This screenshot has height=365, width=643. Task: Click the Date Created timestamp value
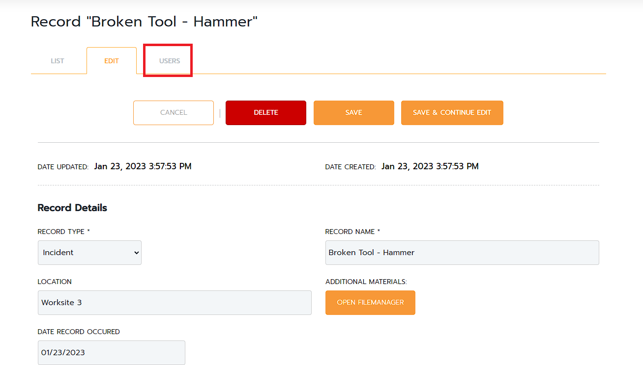click(x=430, y=166)
